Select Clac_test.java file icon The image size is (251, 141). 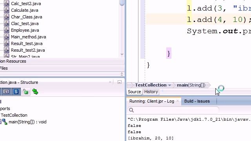(6, 23)
